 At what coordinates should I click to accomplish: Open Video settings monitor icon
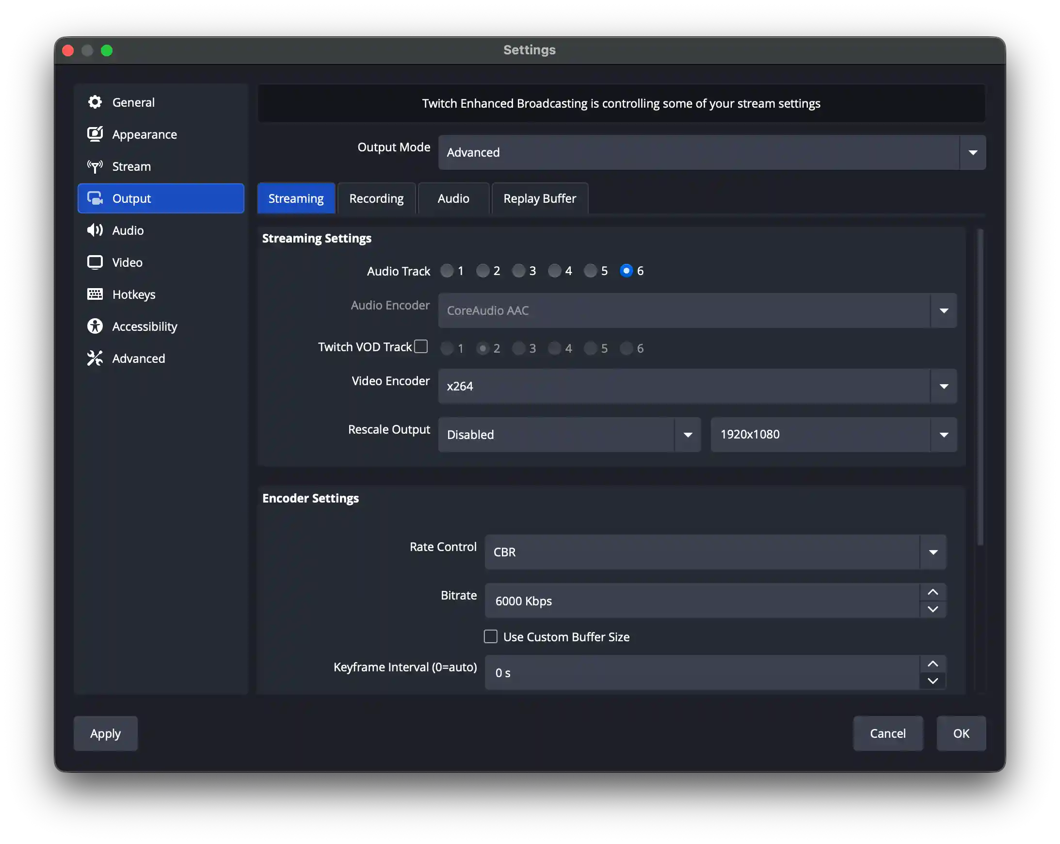(x=95, y=262)
